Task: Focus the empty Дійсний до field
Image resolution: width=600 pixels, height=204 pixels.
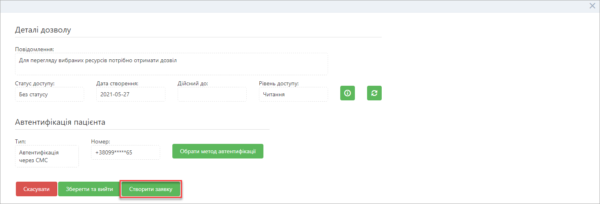Action: coord(212,94)
